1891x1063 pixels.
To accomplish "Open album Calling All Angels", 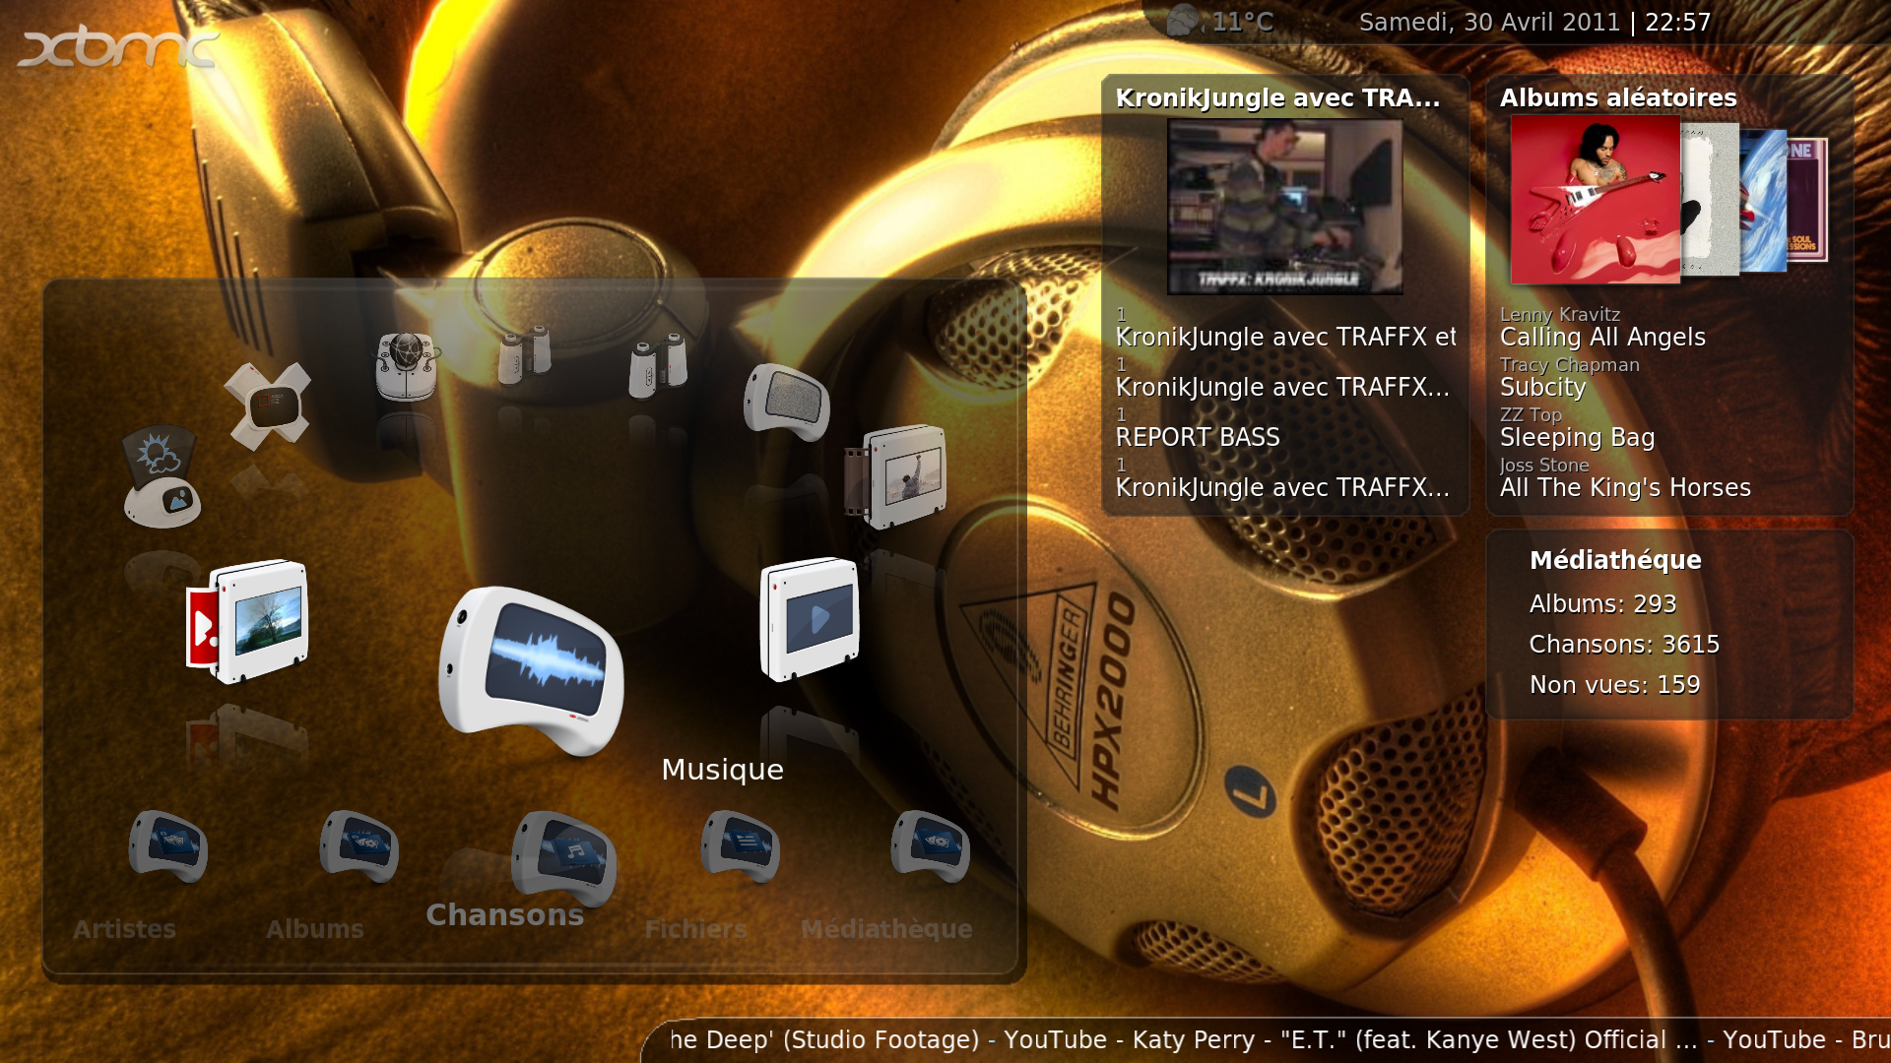I will click(1602, 337).
